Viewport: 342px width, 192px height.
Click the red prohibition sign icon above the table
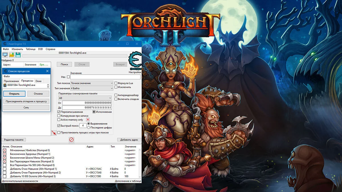click(x=71, y=139)
